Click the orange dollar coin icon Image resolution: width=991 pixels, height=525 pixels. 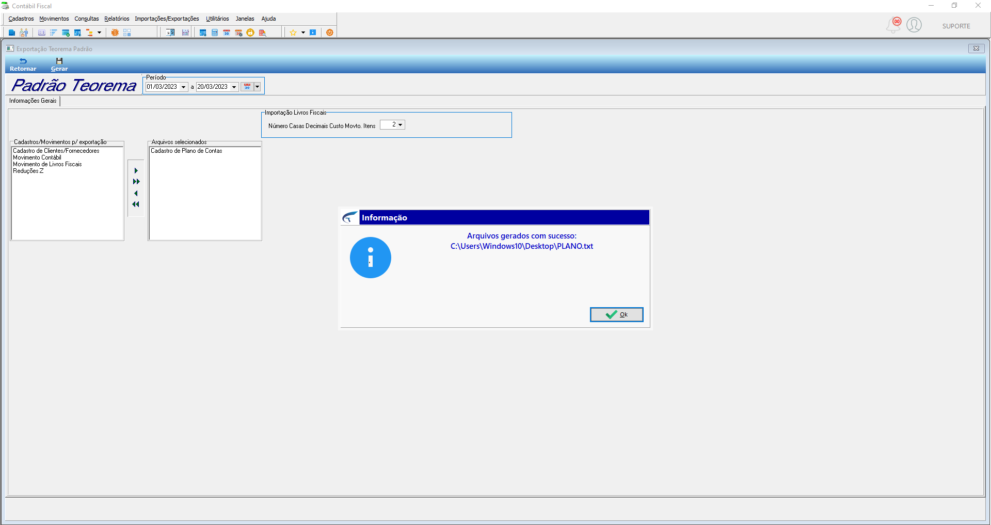pos(115,33)
